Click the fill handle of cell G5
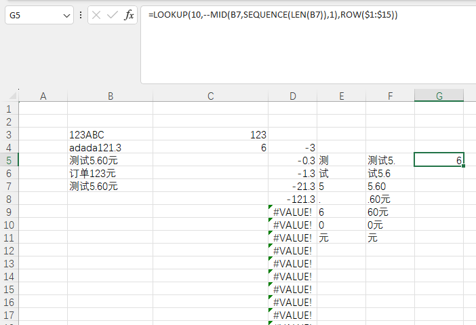Viewport: 476px width, 325px height. pos(463,166)
